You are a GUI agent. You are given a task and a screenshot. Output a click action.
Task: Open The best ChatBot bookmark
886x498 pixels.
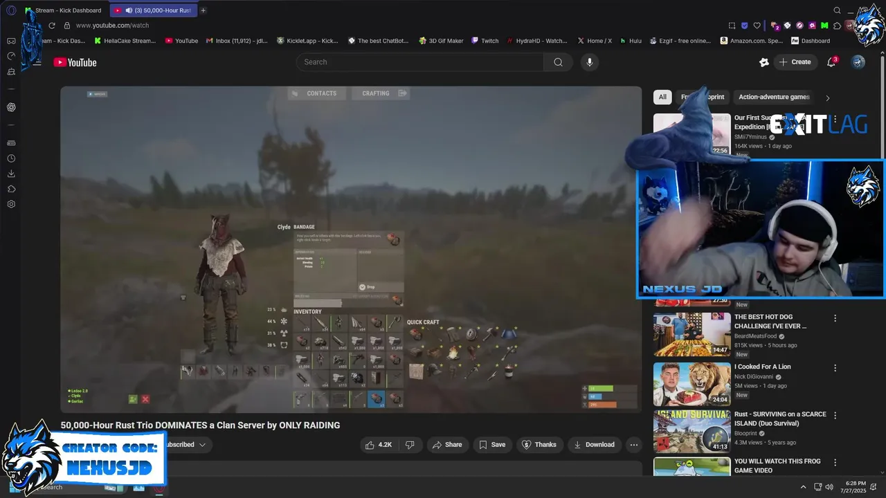click(379, 41)
